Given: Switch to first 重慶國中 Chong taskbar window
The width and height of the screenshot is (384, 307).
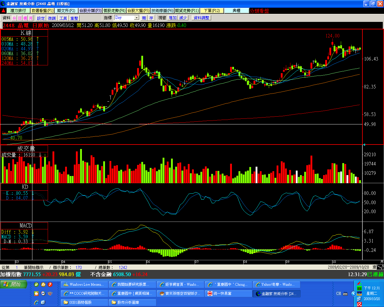Looking at the screenshot, I should point(228,285).
